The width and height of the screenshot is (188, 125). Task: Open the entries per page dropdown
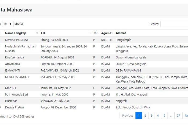pos(8,24)
